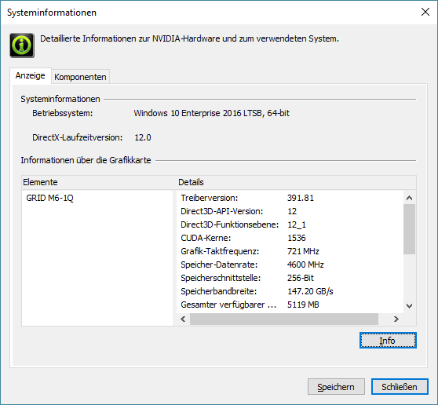Select the CUDA-Kerne row
Viewport: 438px width, 405px height.
[290, 238]
